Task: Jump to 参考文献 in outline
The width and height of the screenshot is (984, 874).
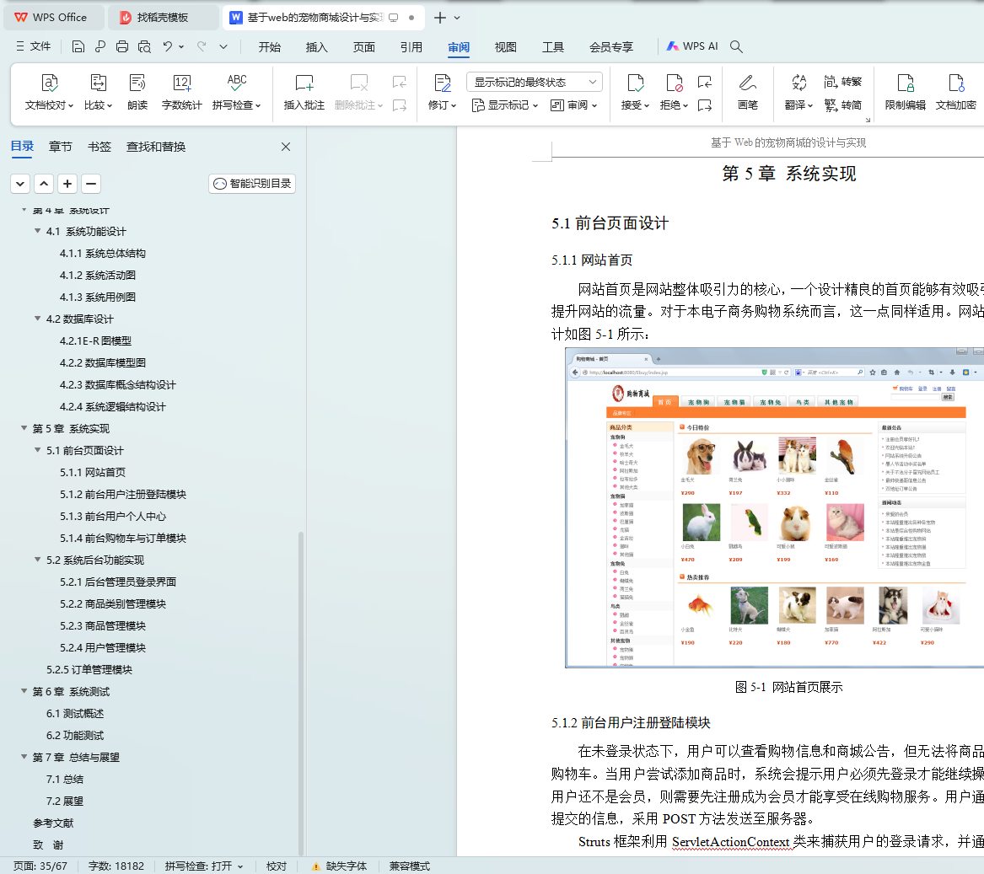Action: click(x=53, y=823)
